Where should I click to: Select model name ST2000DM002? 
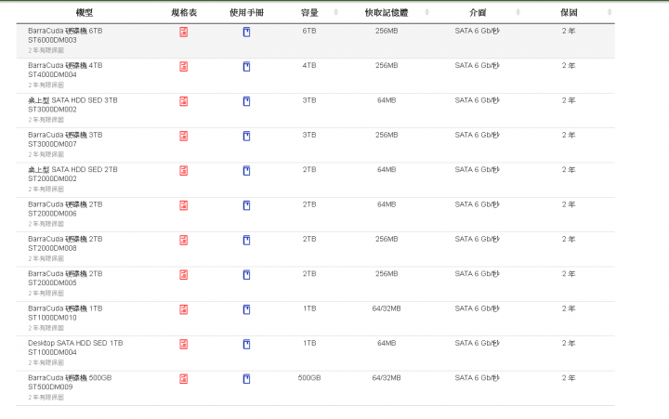pos(52,178)
